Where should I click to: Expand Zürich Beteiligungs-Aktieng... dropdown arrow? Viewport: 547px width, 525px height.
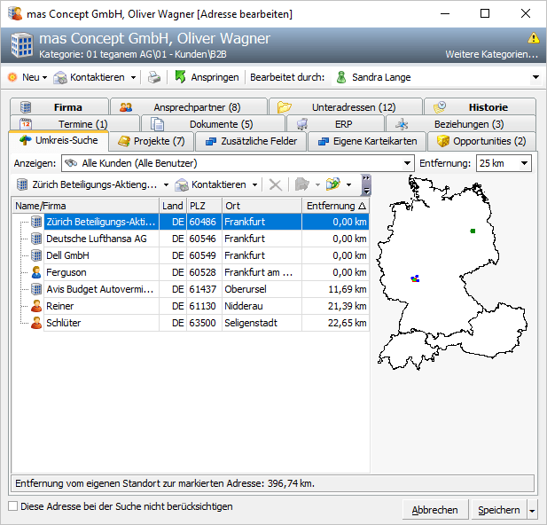point(166,184)
